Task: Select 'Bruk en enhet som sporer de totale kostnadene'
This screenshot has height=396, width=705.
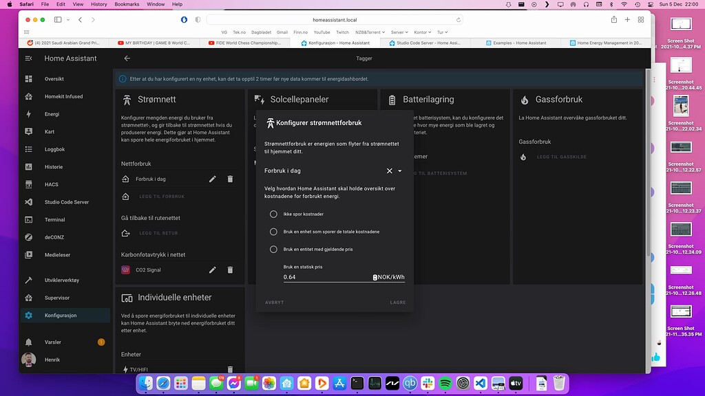Action: coord(274,232)
